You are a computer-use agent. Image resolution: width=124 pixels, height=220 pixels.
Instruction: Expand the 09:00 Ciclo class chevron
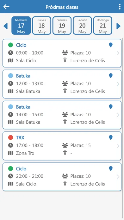[118, 53]
